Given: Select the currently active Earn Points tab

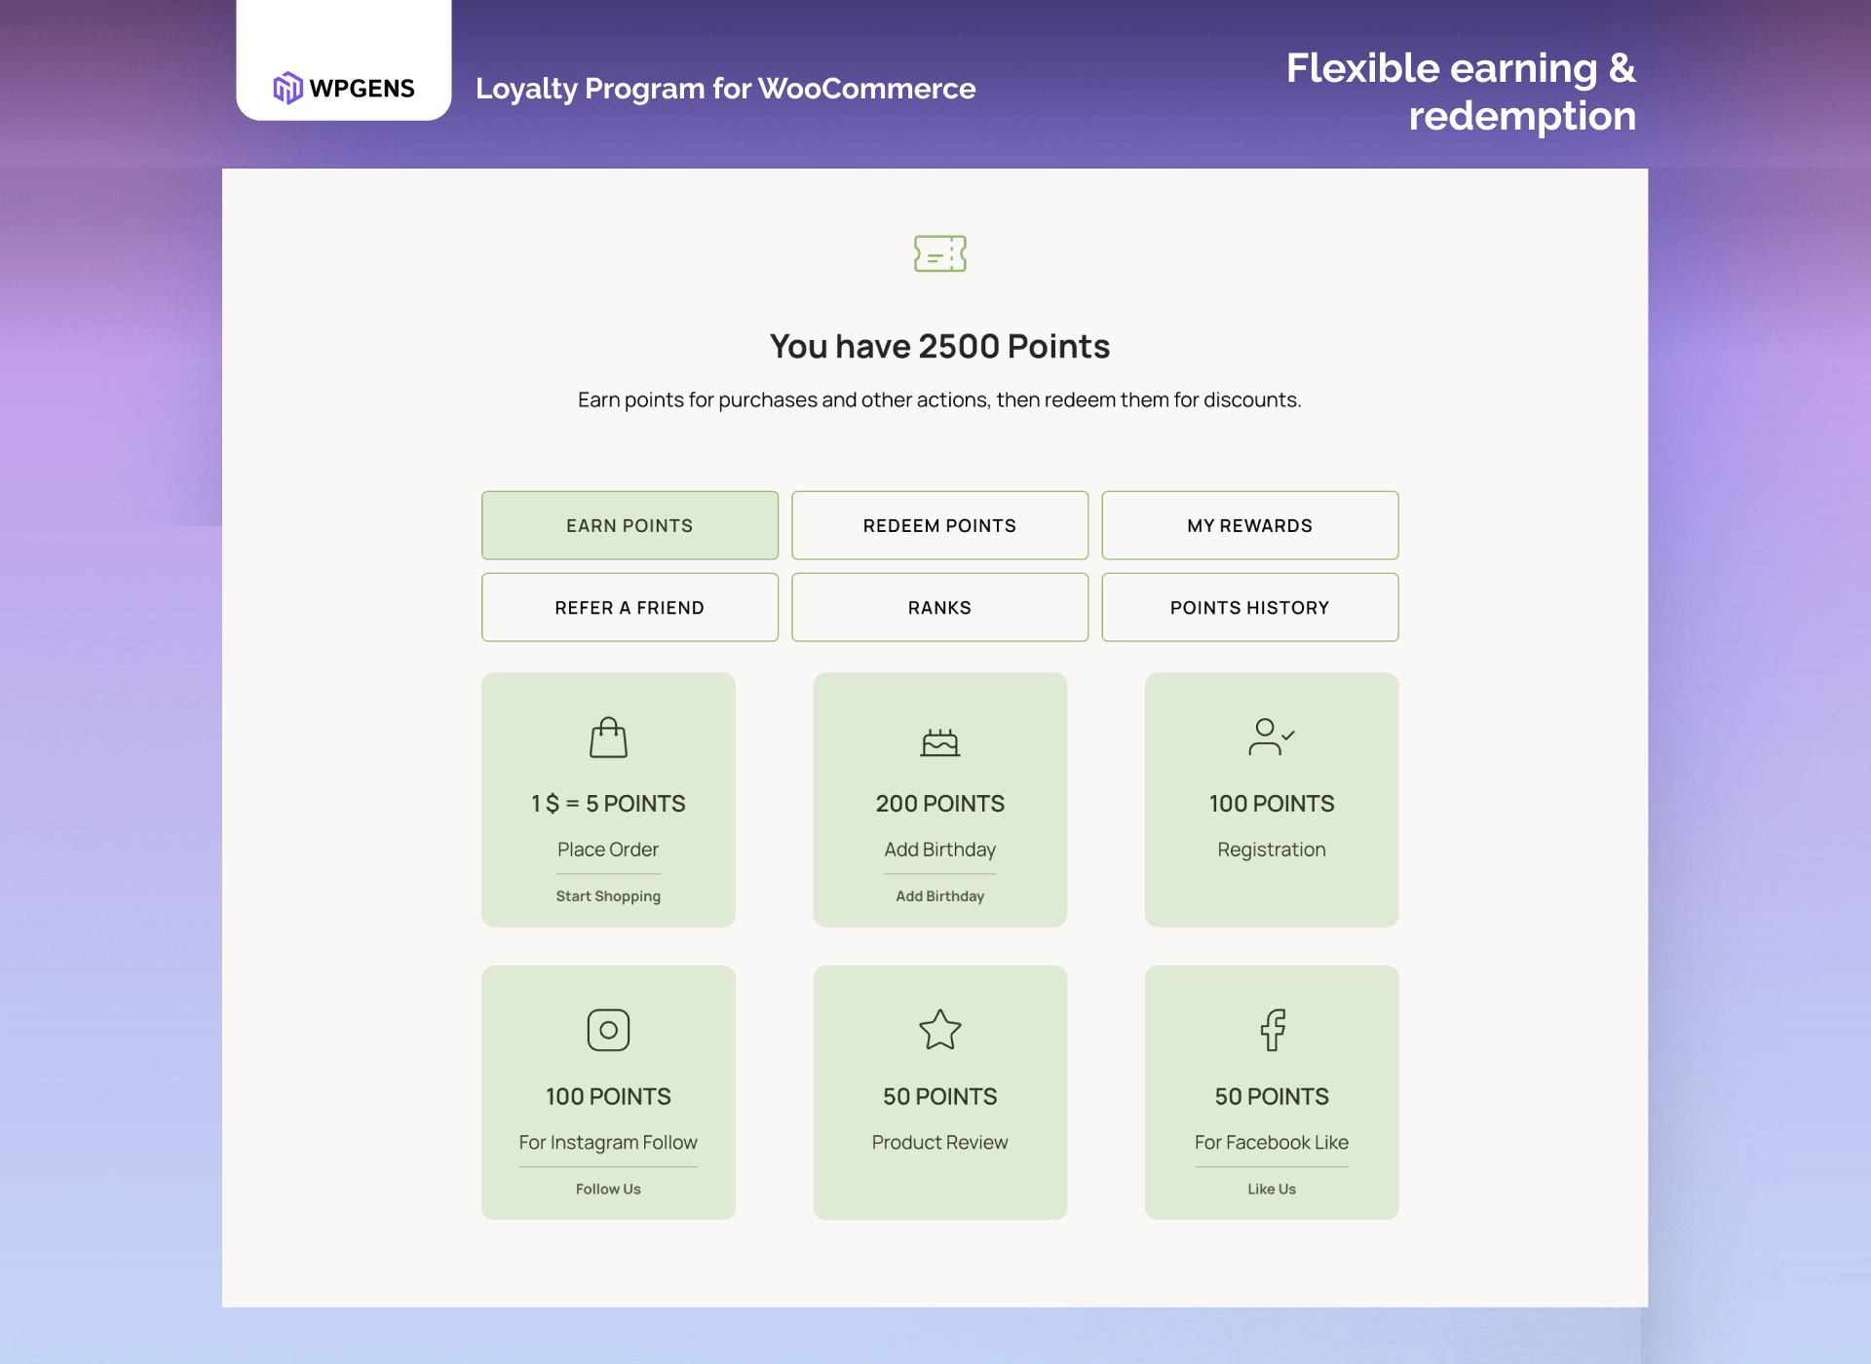Looking at the screenshot, I should click(630, 525).
